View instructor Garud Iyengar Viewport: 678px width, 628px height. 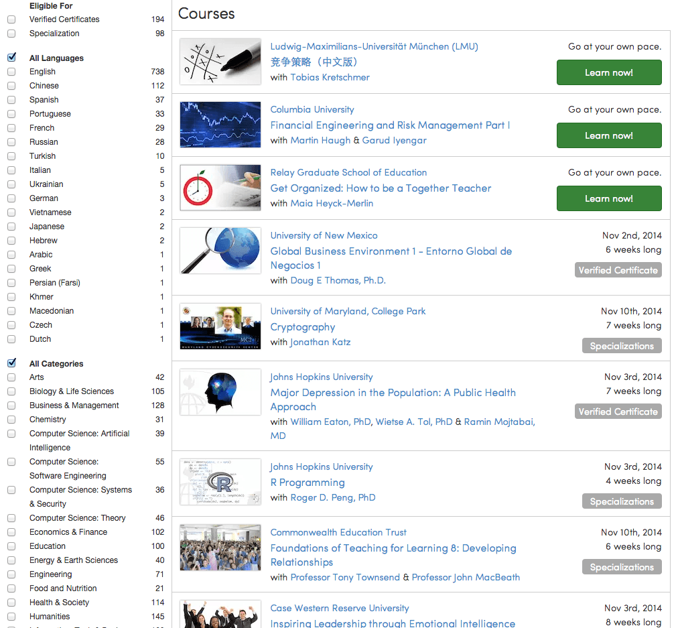pyautogui.click(x=395, y=141)
